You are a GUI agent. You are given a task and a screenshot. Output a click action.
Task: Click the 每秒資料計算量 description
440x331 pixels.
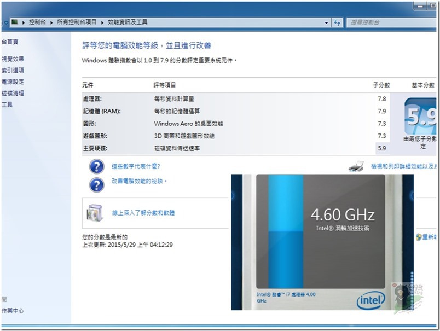click(174, 99)
